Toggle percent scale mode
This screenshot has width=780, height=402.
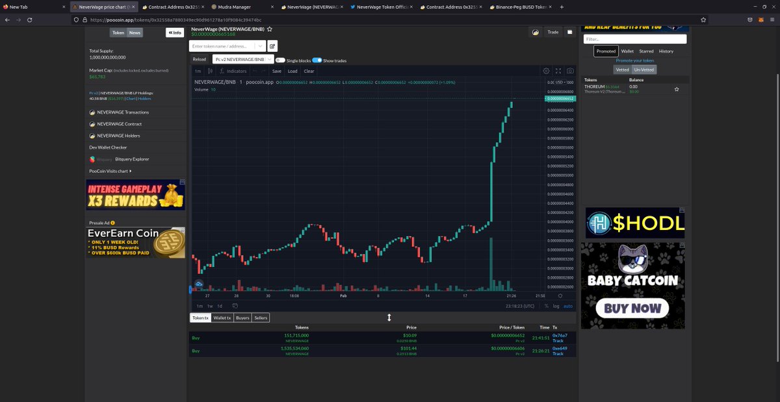547,306
